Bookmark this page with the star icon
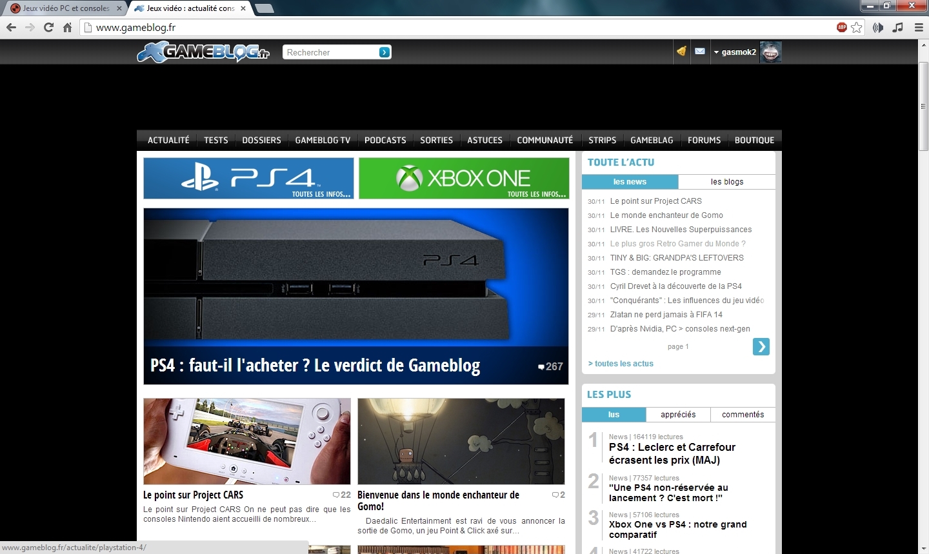This screenshot has width=929, height=554. tap(857, 27)
